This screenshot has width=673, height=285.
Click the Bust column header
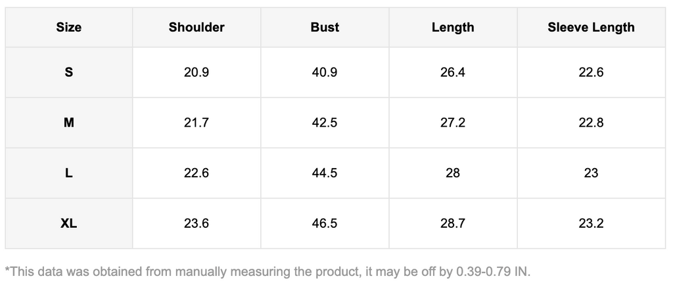point(325,27)
